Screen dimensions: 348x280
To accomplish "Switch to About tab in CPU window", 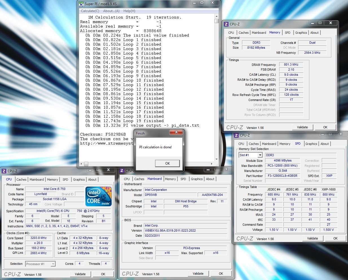I will click(x=92, y=180).
